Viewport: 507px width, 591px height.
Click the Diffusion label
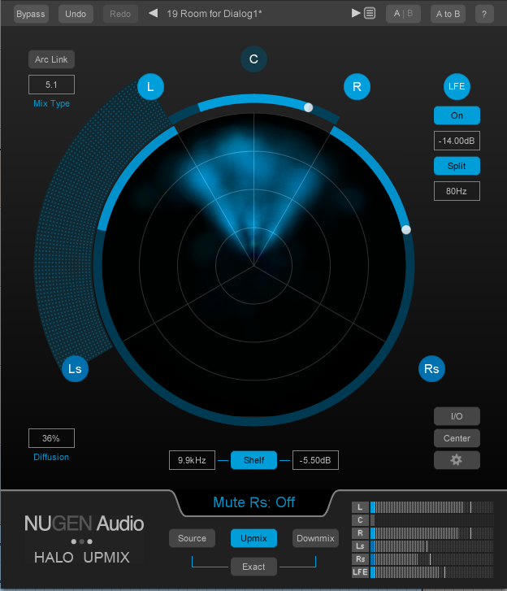click(51, 457)
